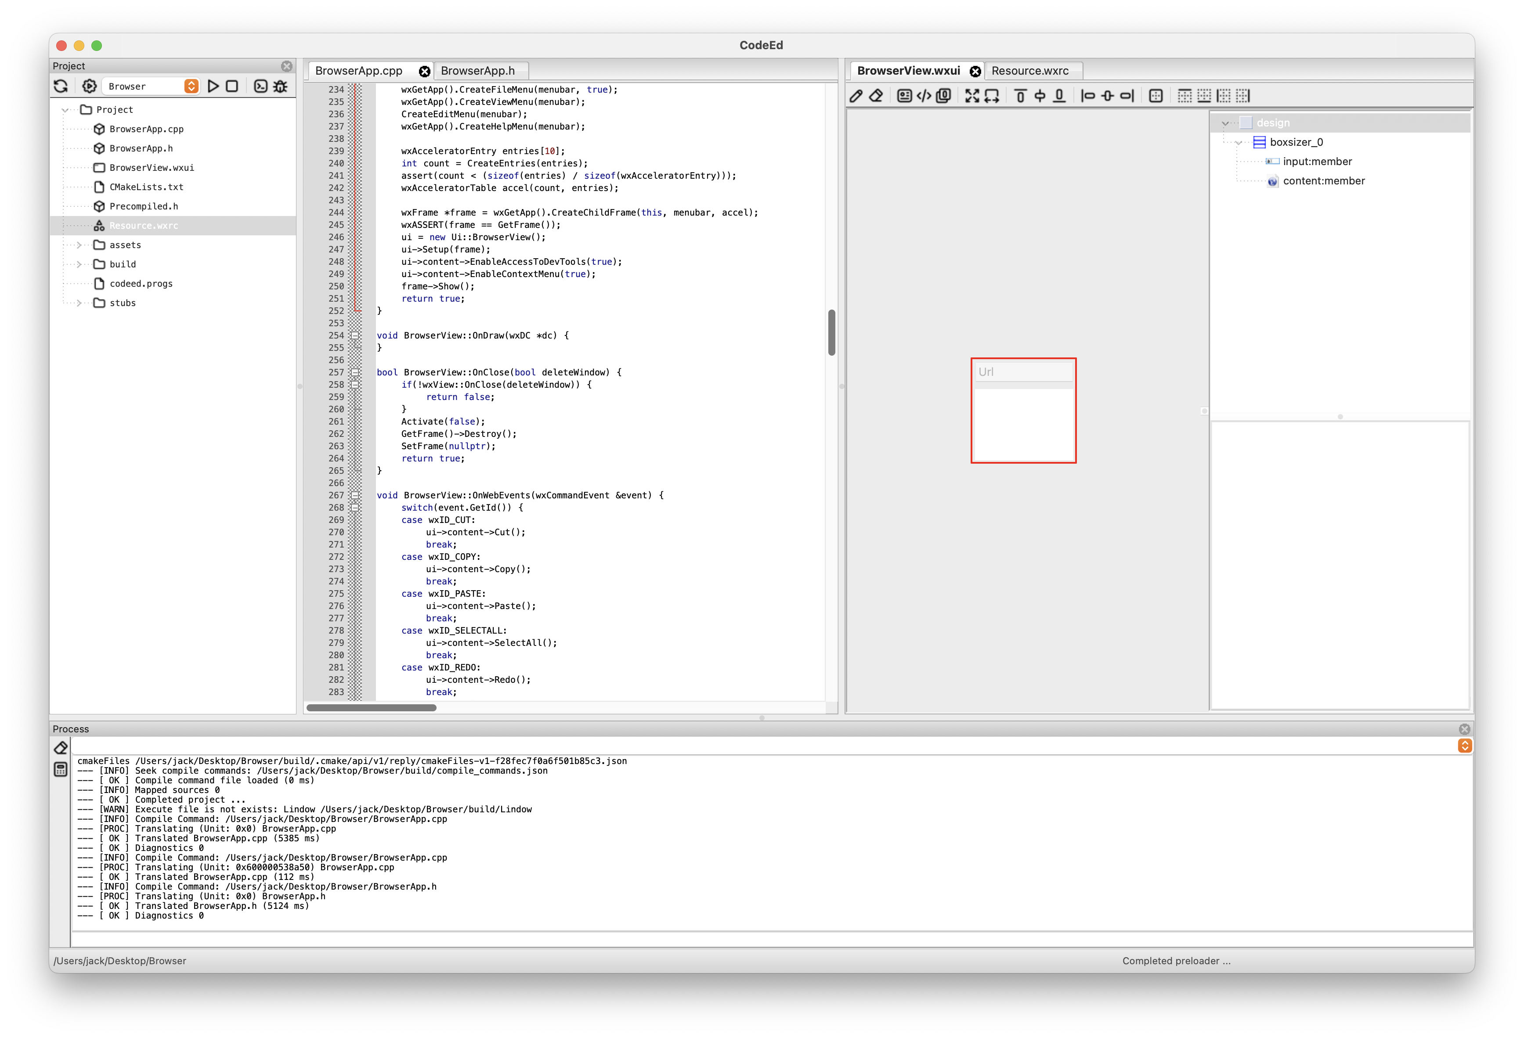The width and height of the screenshot is (1524, 1038).
Task: Close the BrowserView.wxui tab
Action: [x=976, y=72]
